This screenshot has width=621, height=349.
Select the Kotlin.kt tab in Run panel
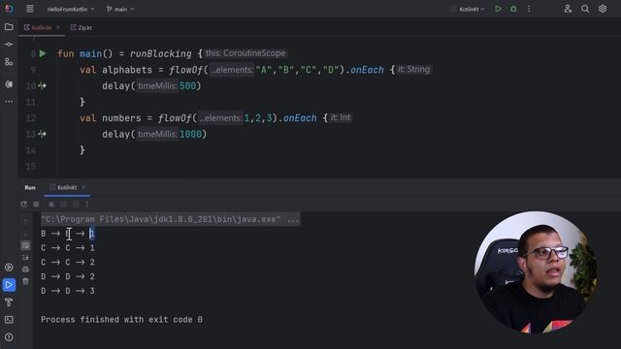(67, 187)
